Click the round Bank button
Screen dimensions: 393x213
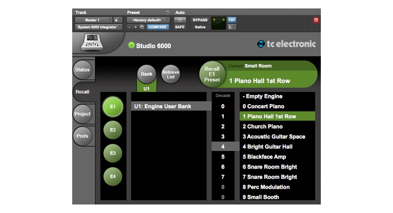point(147,74)
